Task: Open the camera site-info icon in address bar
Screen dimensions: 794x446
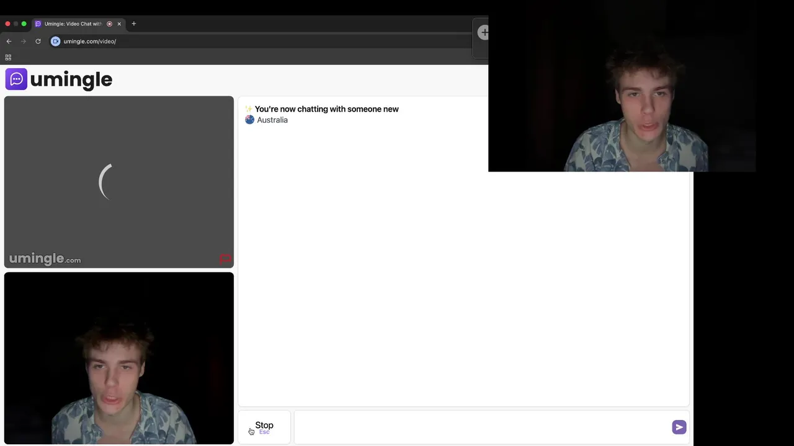Action: 55,42
